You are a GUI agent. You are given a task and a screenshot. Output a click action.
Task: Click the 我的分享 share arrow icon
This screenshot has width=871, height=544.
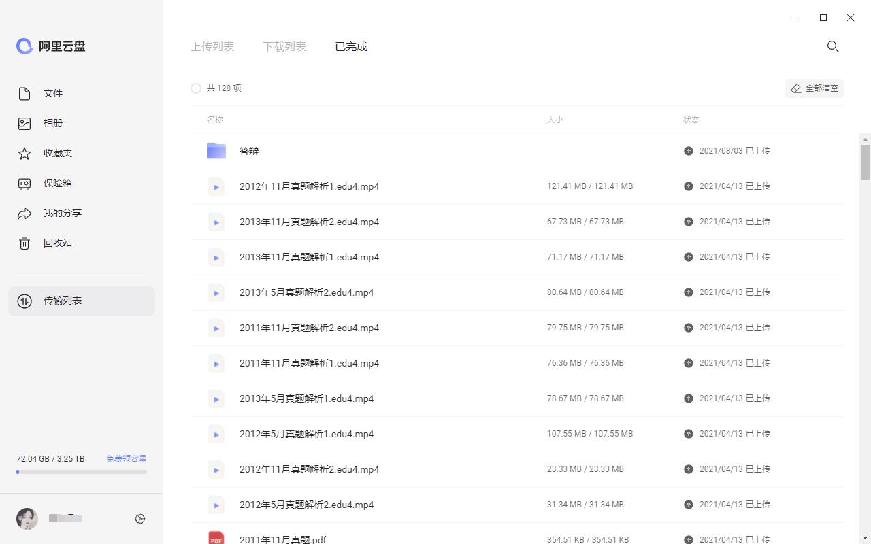pos(24,214)
